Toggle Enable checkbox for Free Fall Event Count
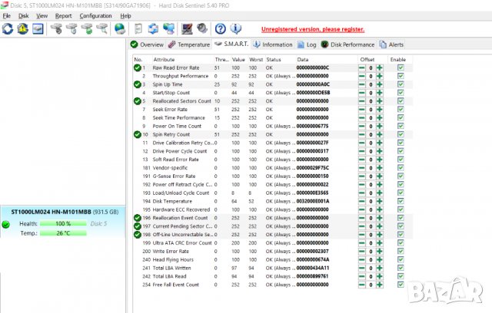The width and height of the screenshot is (492, 313). (400, 285)
